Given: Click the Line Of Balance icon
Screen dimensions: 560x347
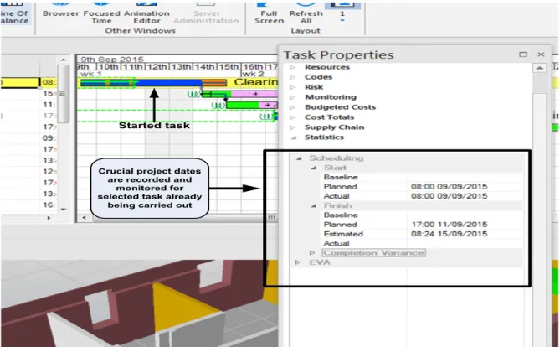Looking at the screenshot, I should click(x=14, y=13).
